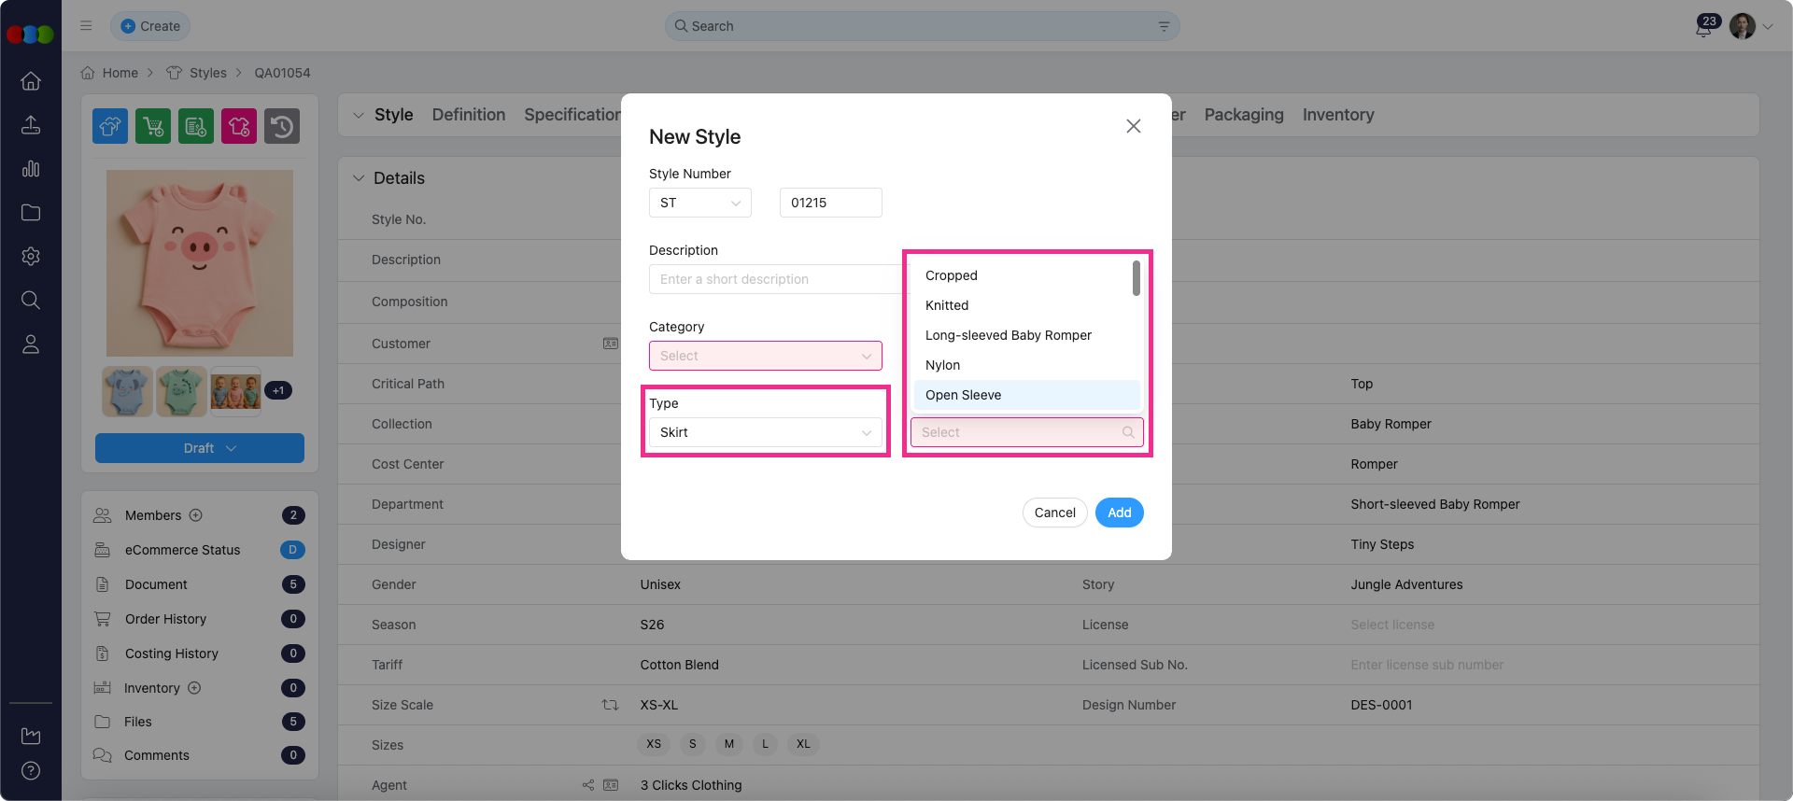Click the Add button
Image resolution: width=1793 pixels, height=801 pixels.
[1120, 513]
